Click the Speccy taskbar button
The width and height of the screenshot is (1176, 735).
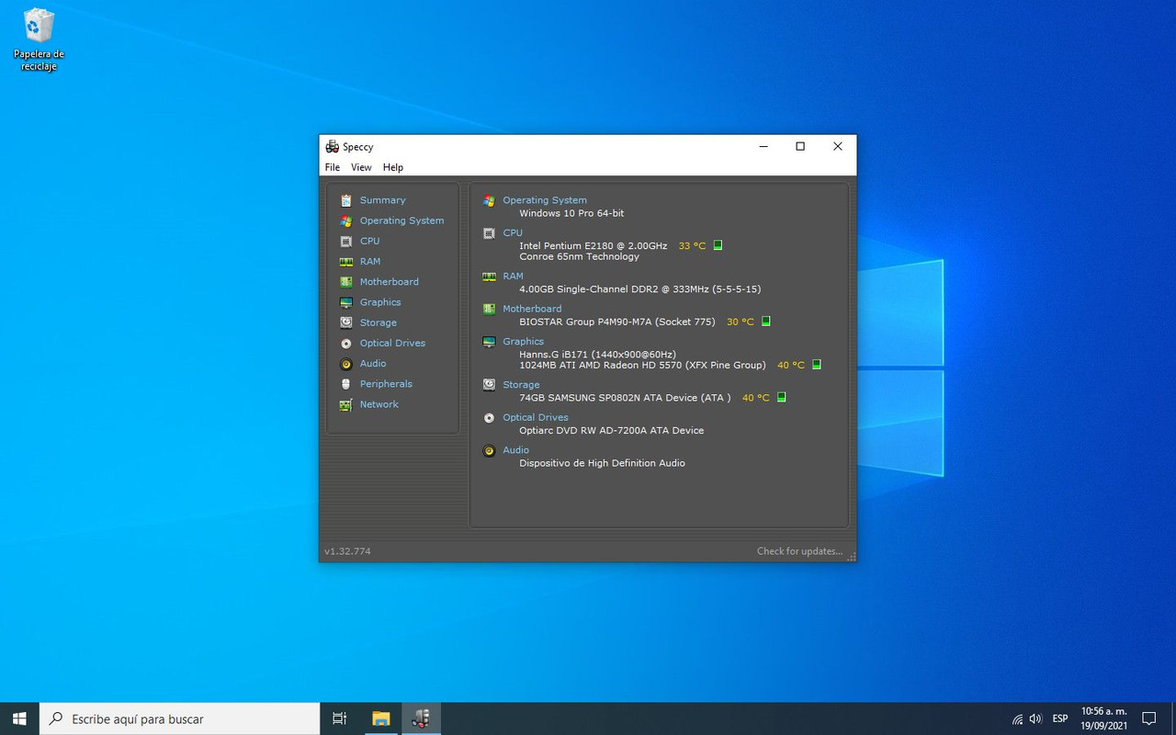(x=421, y=718)
